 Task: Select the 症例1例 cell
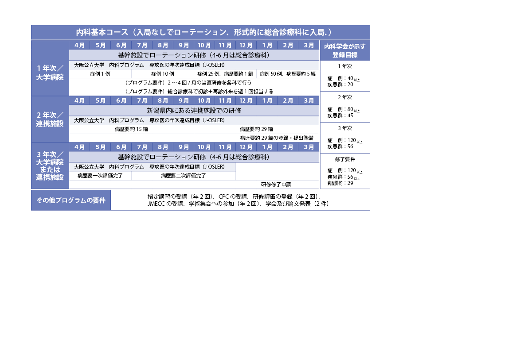[100, 74]
